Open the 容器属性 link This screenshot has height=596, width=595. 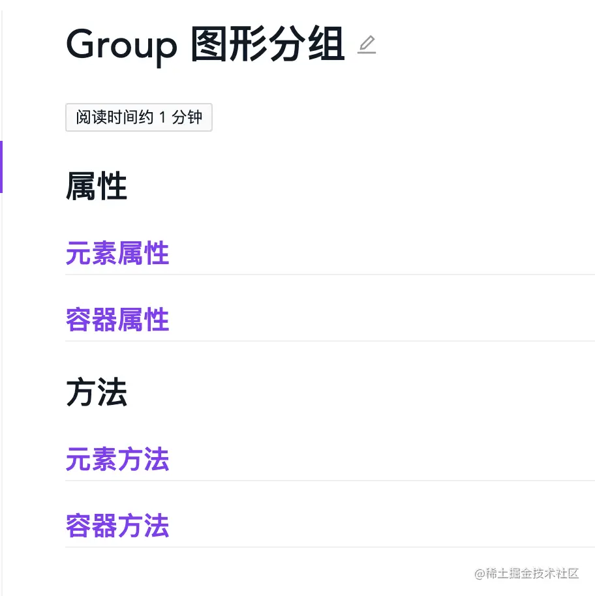(117, 320)
